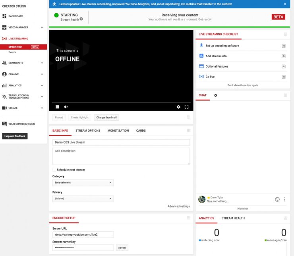Collapse the Set up encoding software item
294x256 pixels.
click(x=284, y=46)
